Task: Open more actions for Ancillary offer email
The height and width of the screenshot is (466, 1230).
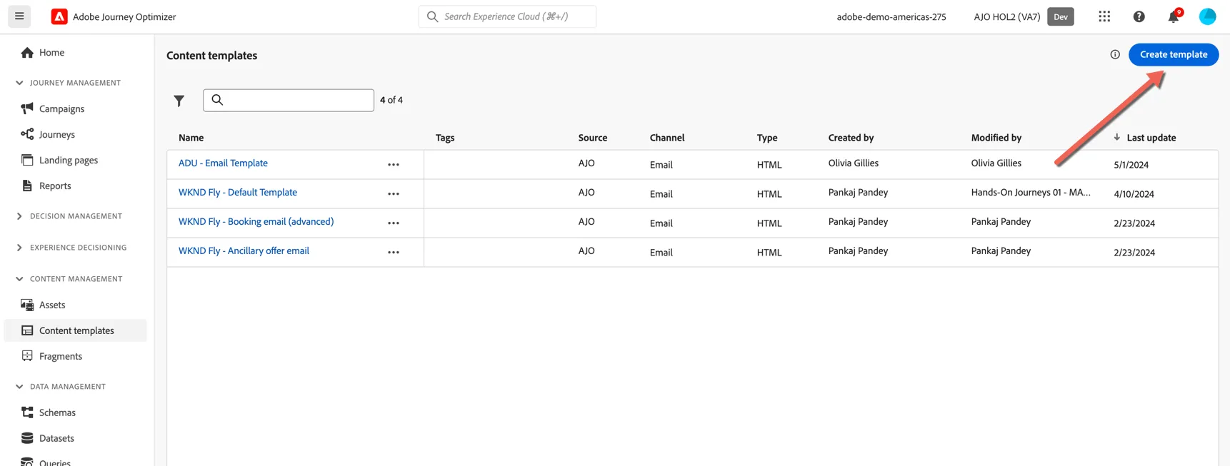Action: [x=394, y=252]
